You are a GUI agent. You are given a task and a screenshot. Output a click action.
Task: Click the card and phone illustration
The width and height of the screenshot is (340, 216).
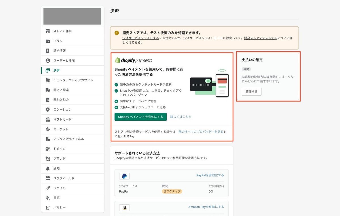[209, 83]
